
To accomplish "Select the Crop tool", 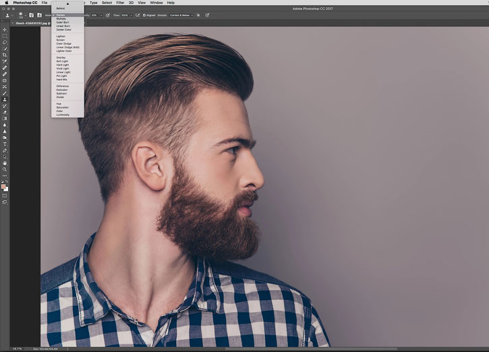I will click(x=5, y=55).
